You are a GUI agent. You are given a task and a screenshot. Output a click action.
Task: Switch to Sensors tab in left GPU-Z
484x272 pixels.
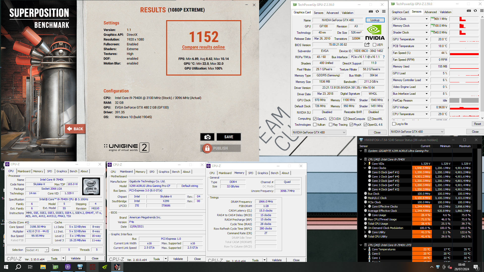(x=318, y=13)
